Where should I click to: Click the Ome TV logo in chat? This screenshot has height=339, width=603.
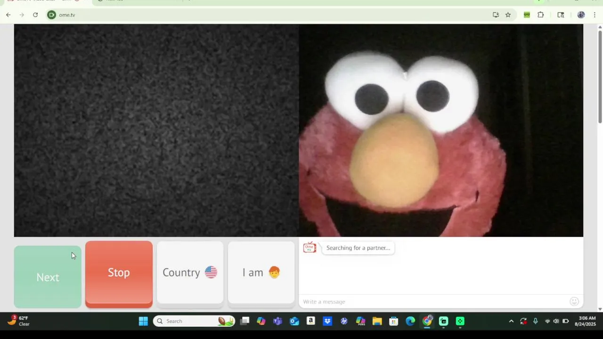[x=310, y=248]
